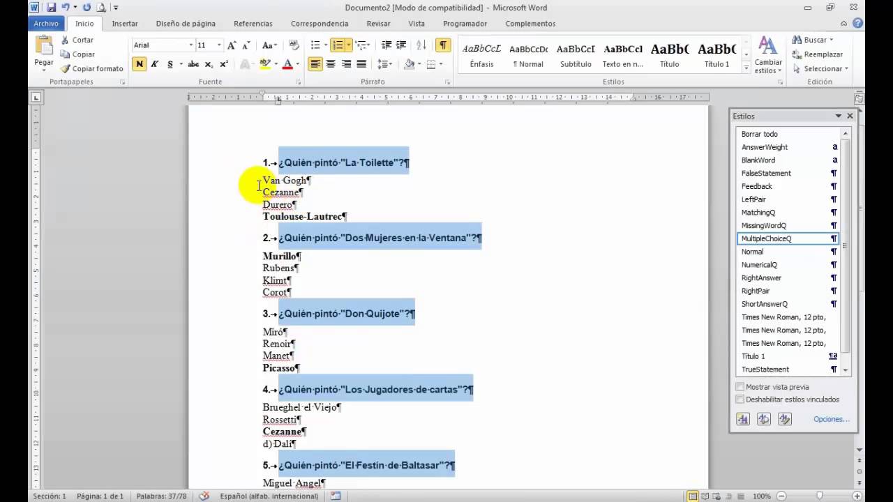
Task: Copy selection with Copiar
Action: pos(77,54)
